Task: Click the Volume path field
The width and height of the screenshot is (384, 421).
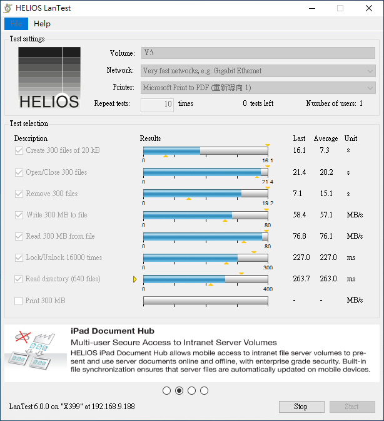Action: pos(258,53)
